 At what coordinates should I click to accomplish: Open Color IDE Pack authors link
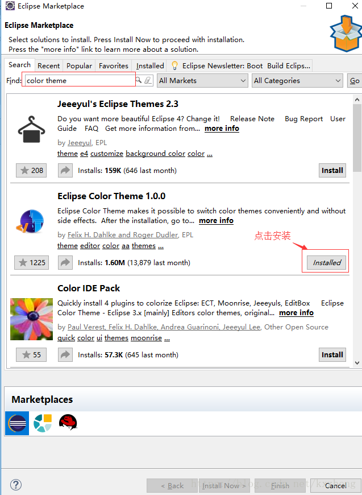pos(164,327)
